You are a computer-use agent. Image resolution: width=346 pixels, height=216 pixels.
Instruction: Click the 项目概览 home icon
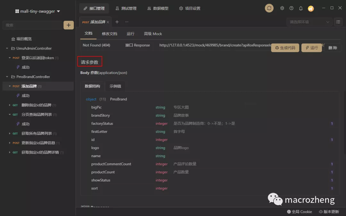13,39
